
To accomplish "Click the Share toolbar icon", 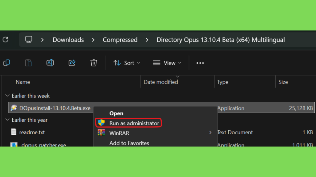I will 72,63.
